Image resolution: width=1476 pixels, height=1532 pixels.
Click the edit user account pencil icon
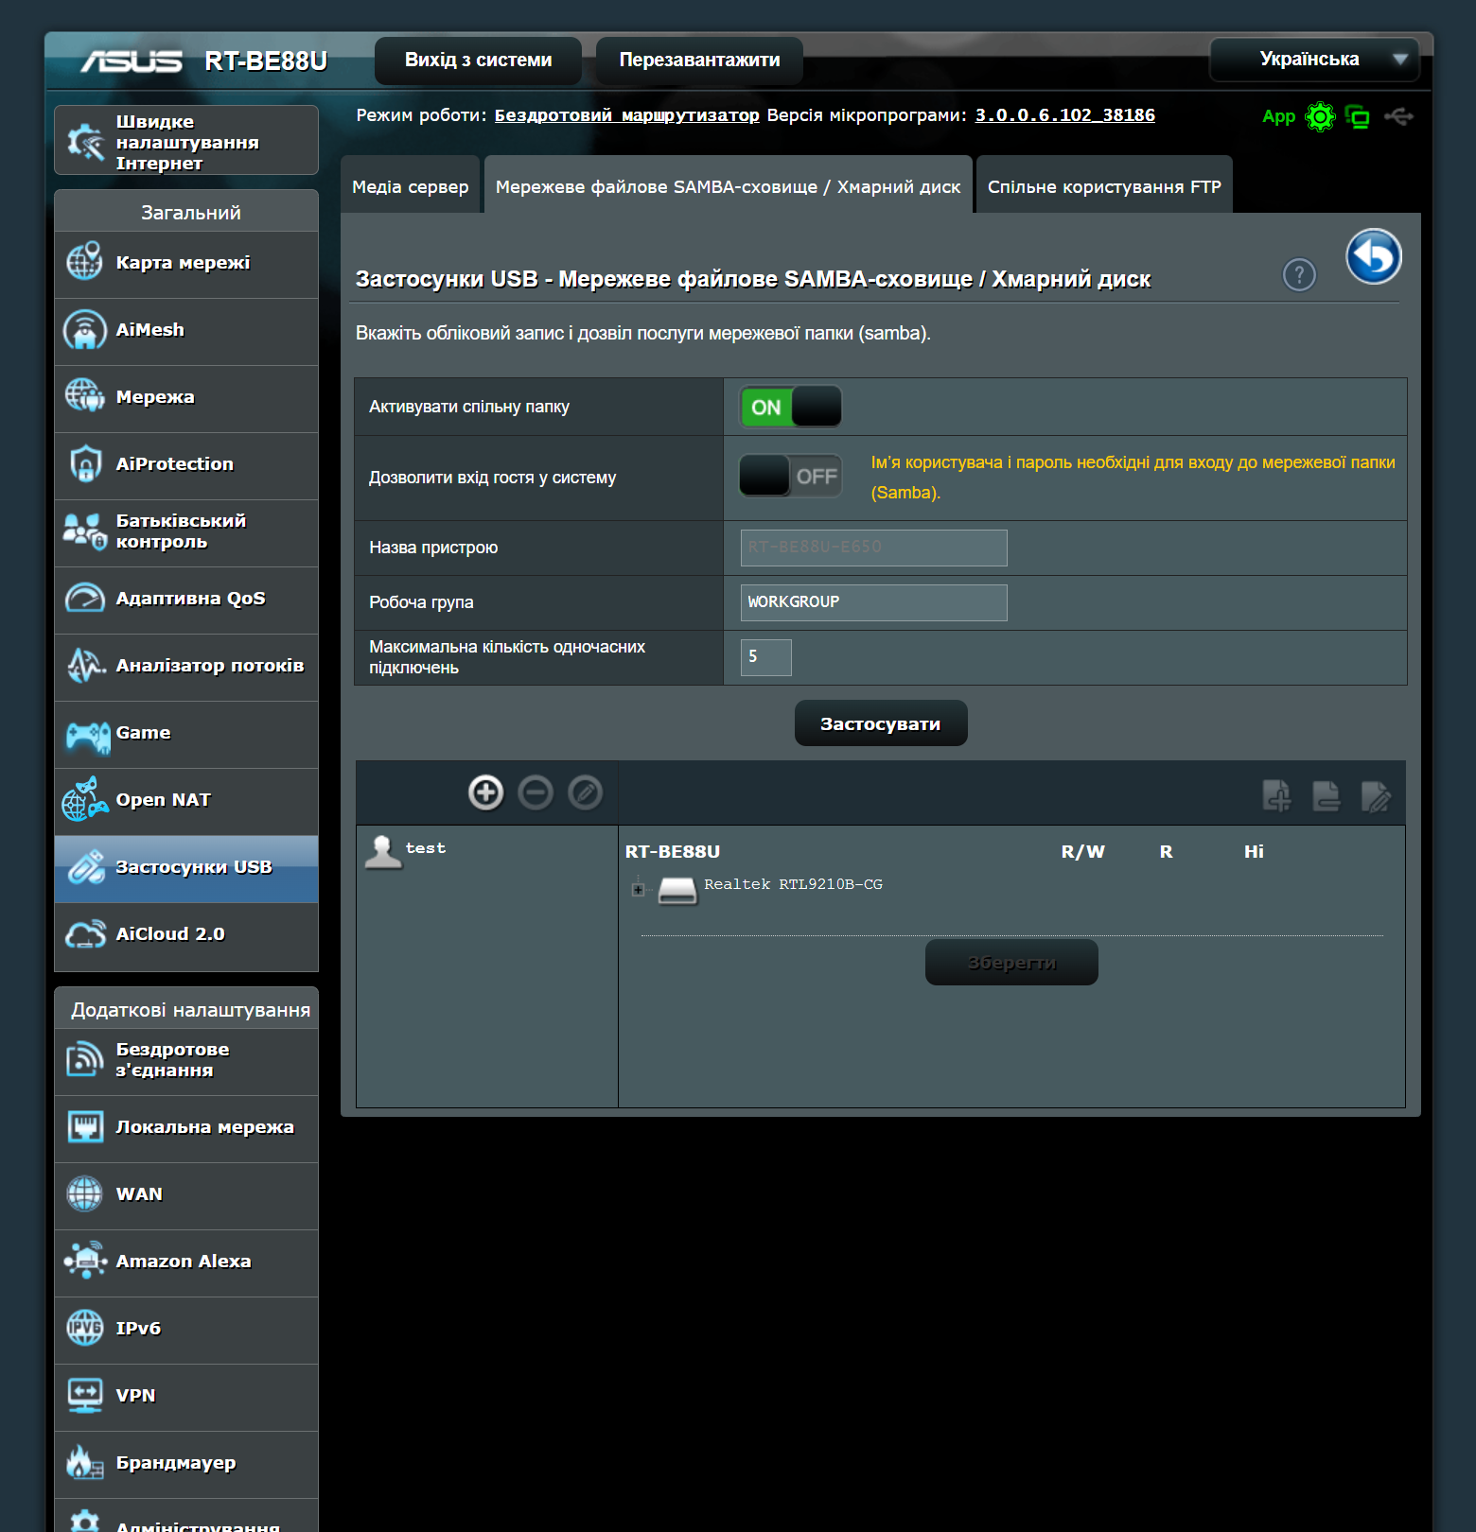click(585, 792)
